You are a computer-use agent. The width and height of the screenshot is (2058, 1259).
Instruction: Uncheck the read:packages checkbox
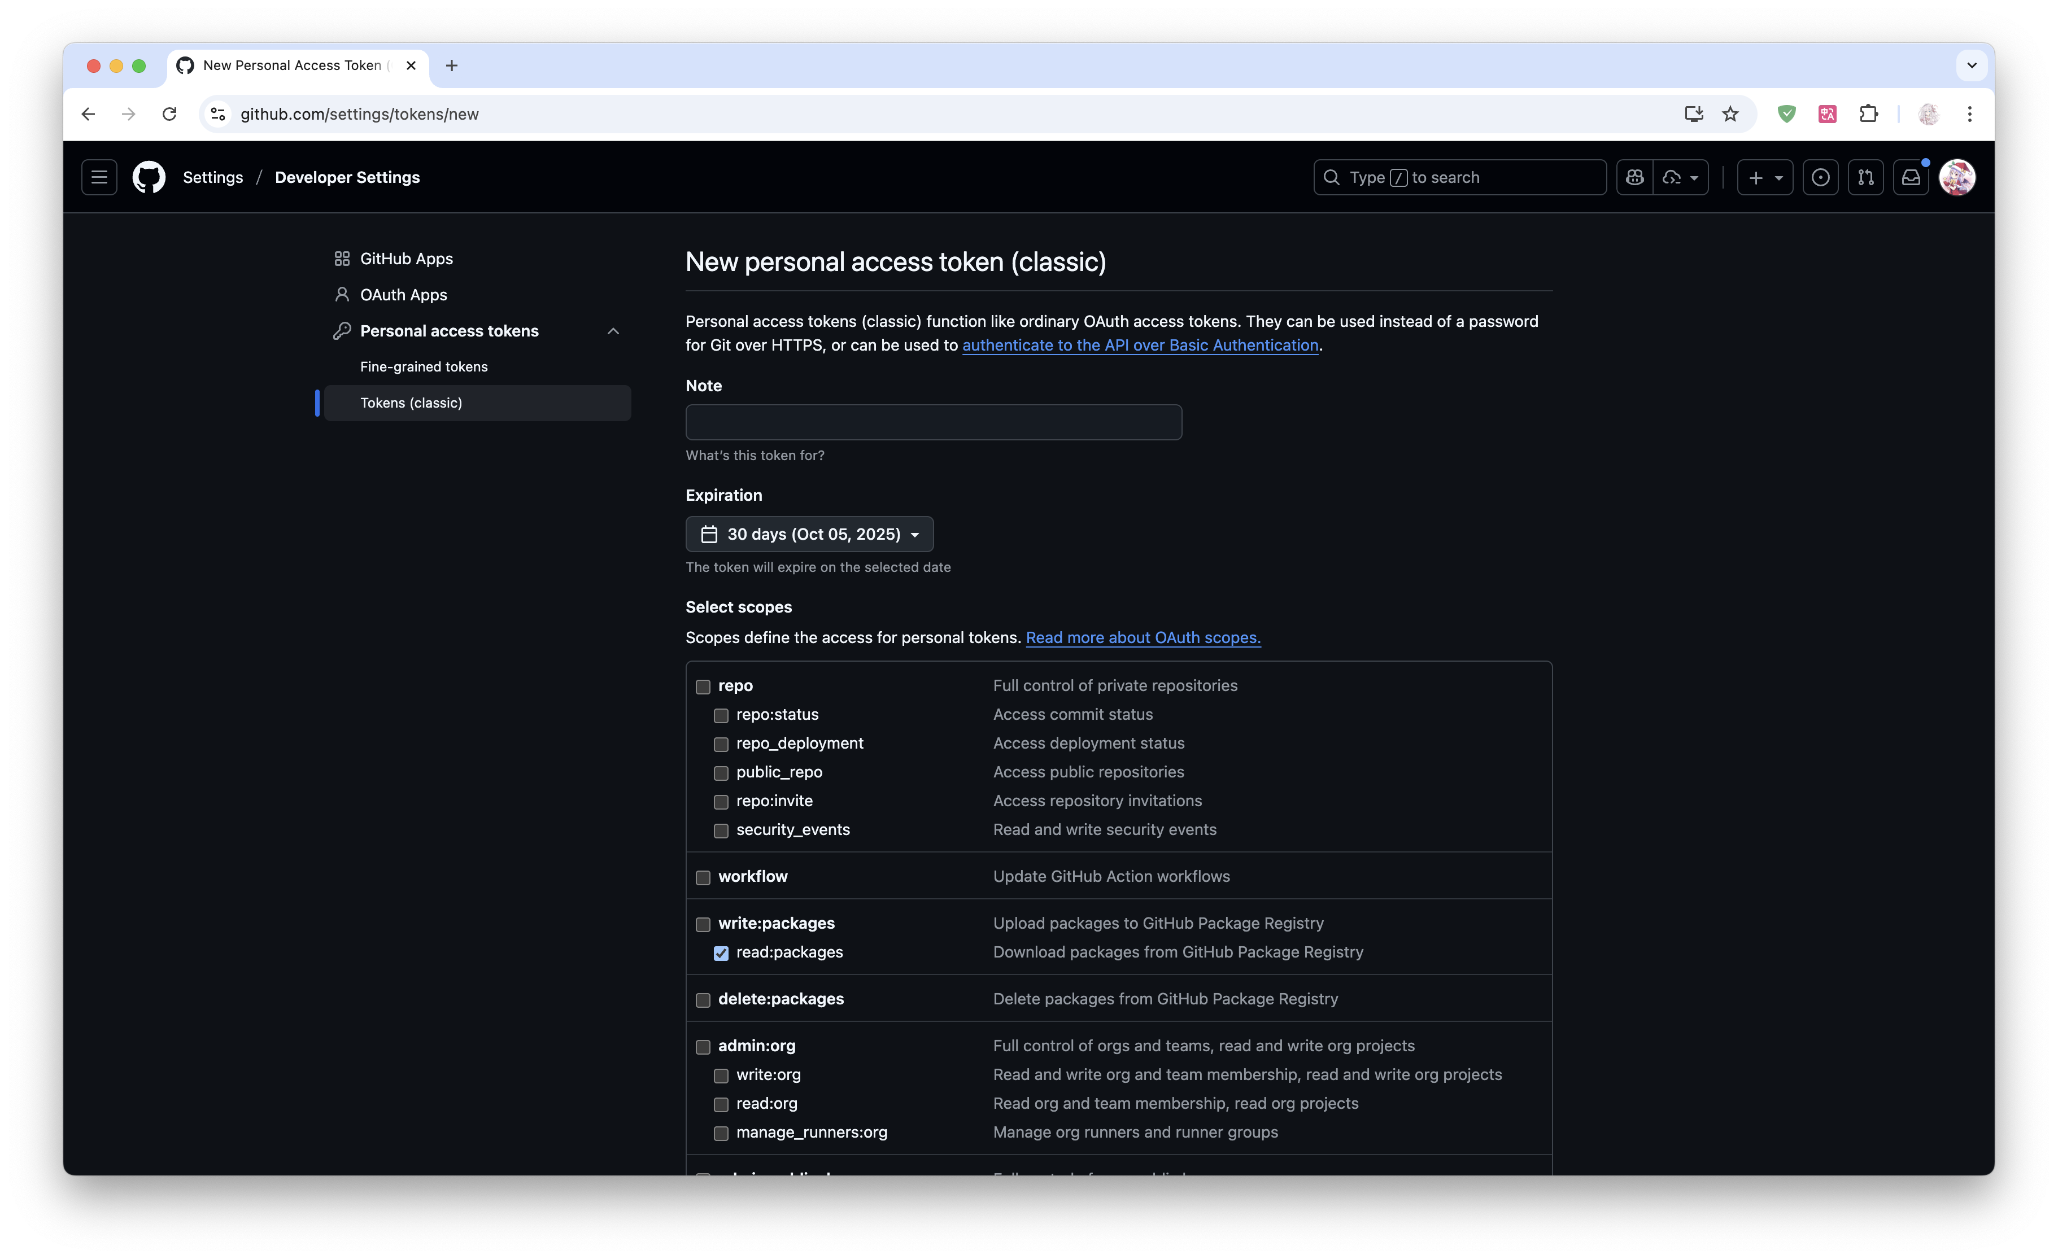pos(721,954)
